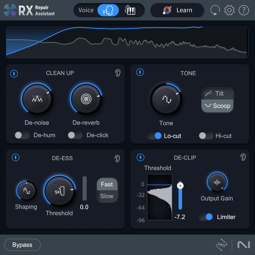This screenshot has width=255, height=255.
Task: Click the Shaping knob in DE-ESS
Action: click(26, 192)
